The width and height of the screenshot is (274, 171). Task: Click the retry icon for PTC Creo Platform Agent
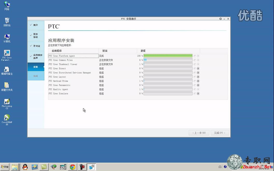click(x=195, y=56)
